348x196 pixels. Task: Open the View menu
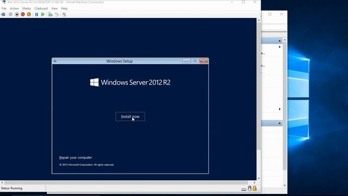[x=54, y=9]
